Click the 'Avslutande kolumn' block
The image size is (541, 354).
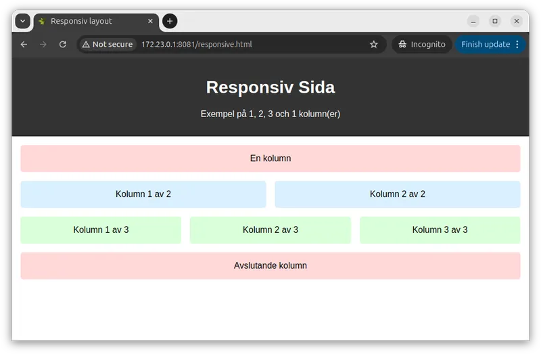click(270, 266)
